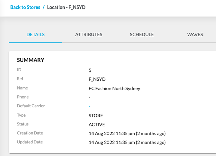216x156 pixels.
Task: Click the Updated Date field label
Action: coord(30,142)
